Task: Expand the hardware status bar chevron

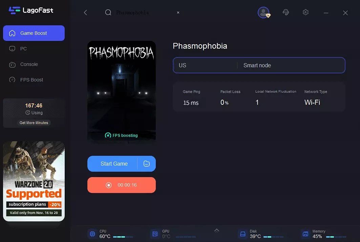Action: click(217, 231)
